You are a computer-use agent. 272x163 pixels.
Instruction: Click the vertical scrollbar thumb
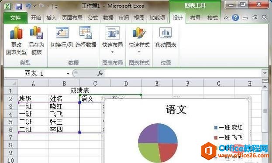point(265,111)
